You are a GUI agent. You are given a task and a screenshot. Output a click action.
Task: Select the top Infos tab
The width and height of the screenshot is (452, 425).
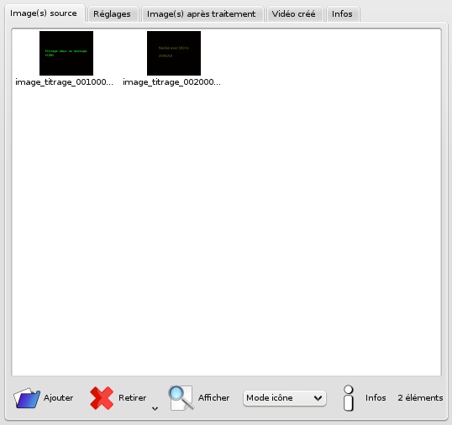(x=342, y=13)
